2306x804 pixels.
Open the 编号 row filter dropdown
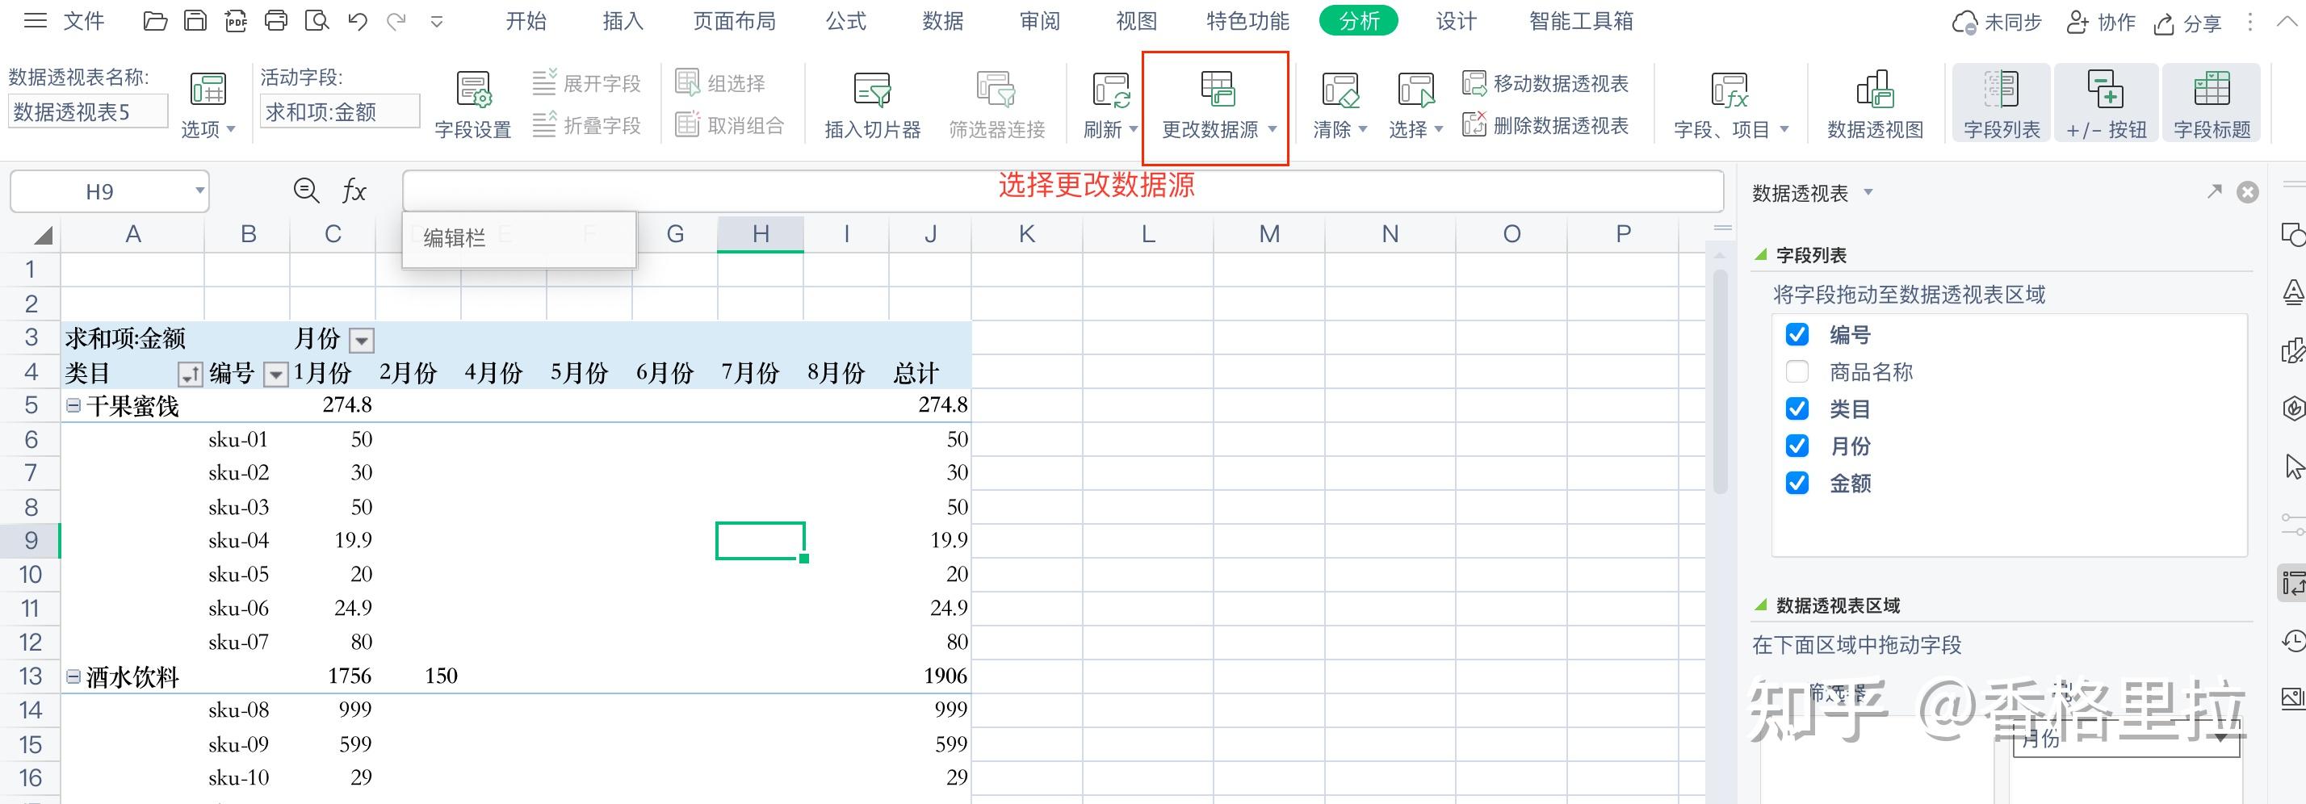[275, 375]
